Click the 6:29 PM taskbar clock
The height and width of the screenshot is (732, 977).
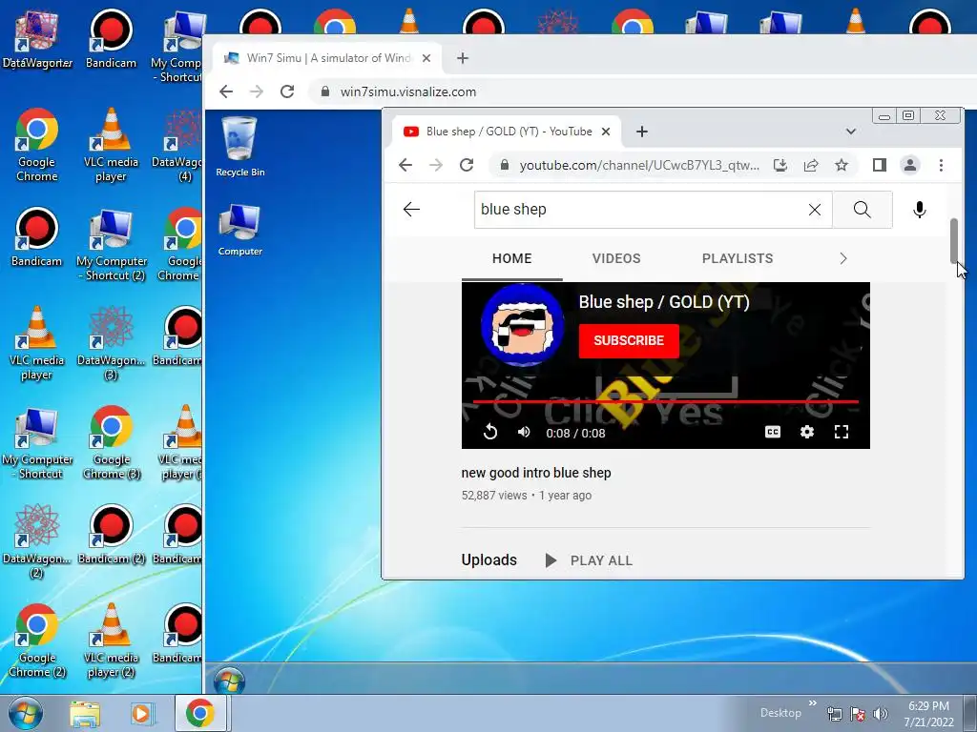(928, 713)
